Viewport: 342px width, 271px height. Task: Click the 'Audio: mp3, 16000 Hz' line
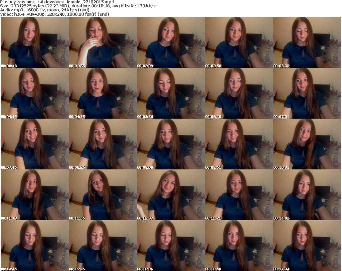pos(45,10)
